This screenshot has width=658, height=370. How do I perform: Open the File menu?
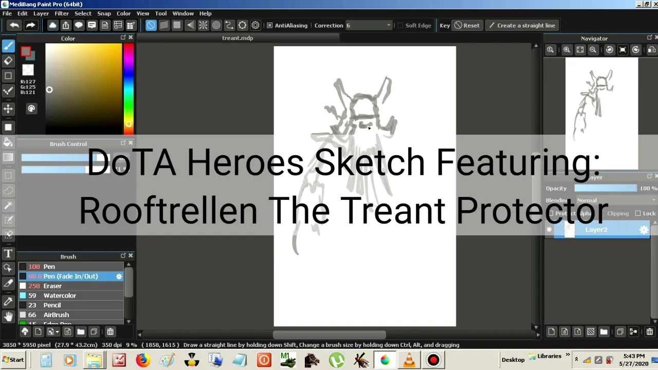tap(7, 13)
